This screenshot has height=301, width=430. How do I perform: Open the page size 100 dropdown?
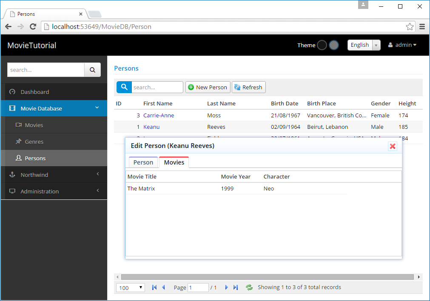click(131, 288)
